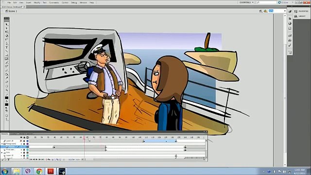
Task: Click Show/Hide All Layers eye header
Action: pos(21,137)
